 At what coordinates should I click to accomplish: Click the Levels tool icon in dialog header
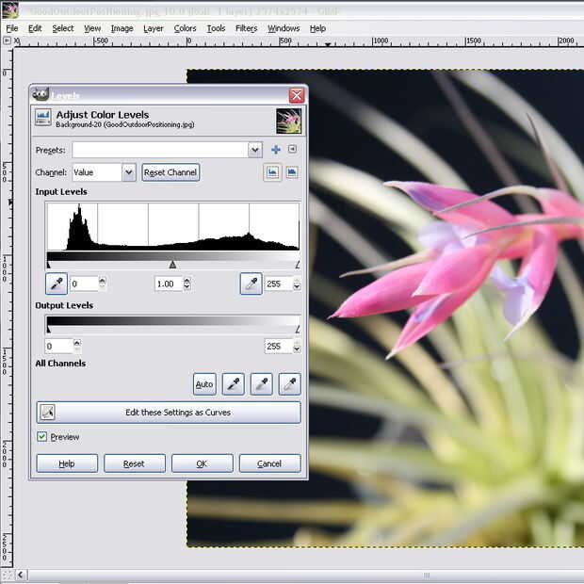(42, 118)
